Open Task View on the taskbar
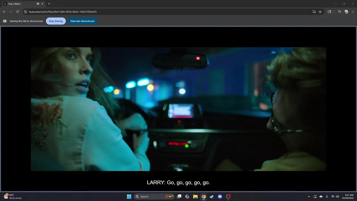 pos(179,197)
